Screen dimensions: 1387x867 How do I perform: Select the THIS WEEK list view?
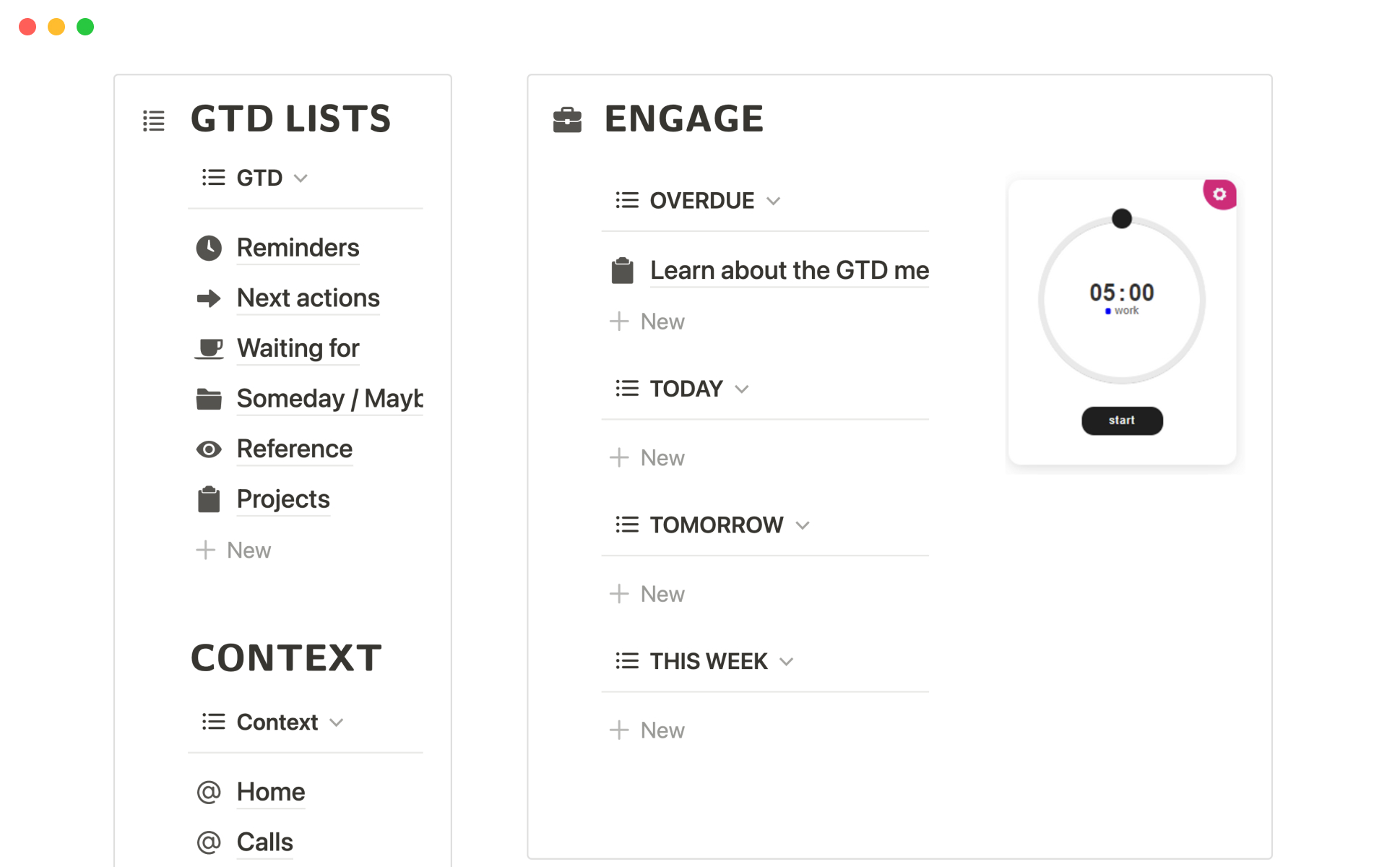(707, 661)
